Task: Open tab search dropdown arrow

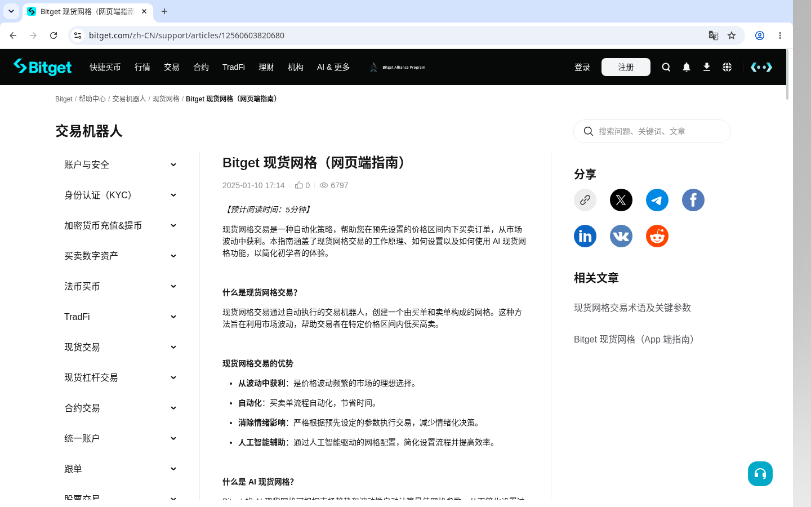Action: (x=11, y=11)
